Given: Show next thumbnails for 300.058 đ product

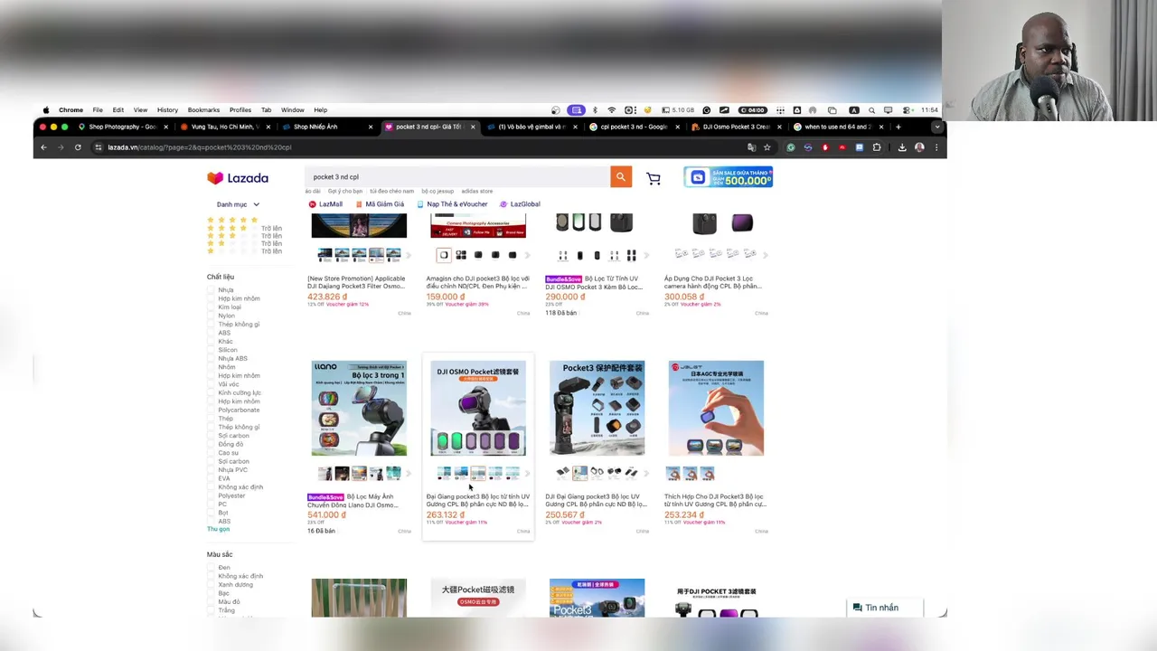Looking at the screenshot, I should [x=765, y=255].
